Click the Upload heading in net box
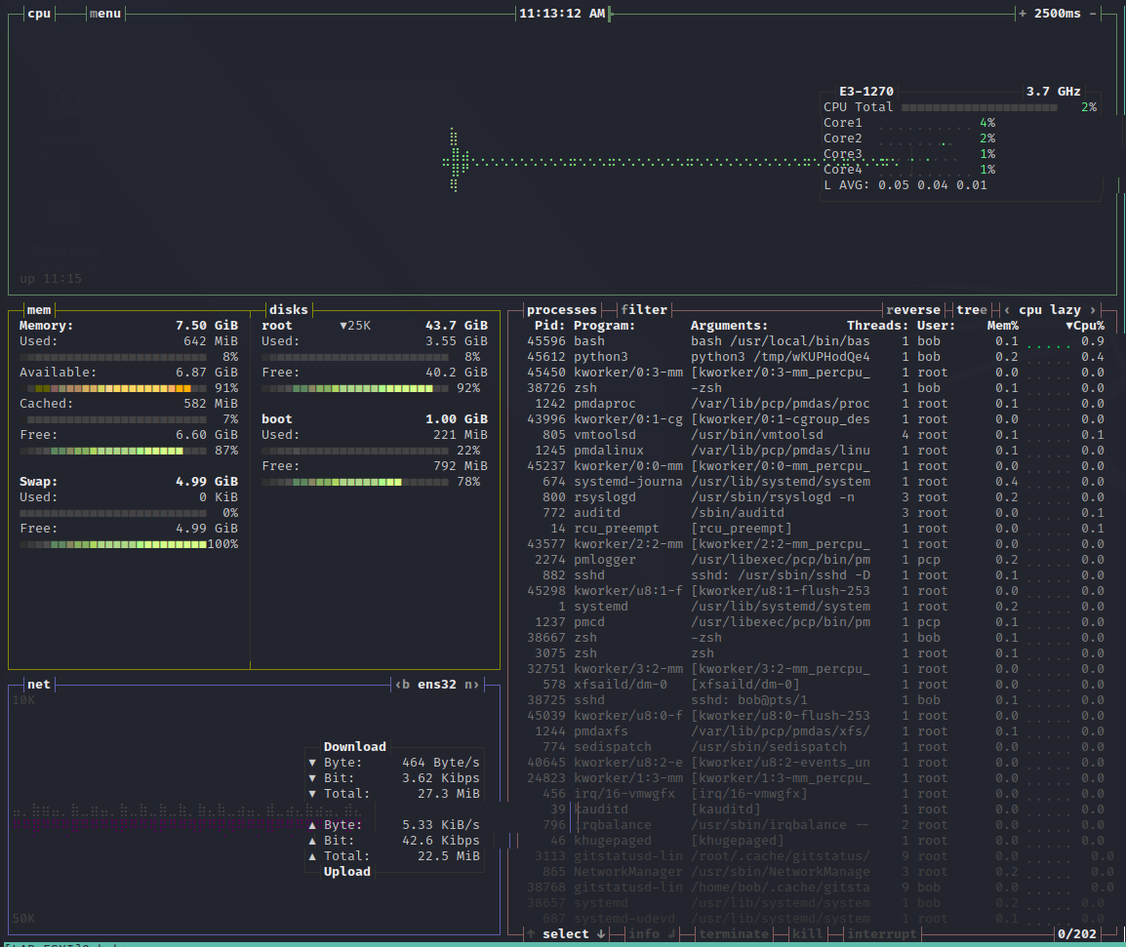This screenshot has width=1126, height=947. [346, 872]
